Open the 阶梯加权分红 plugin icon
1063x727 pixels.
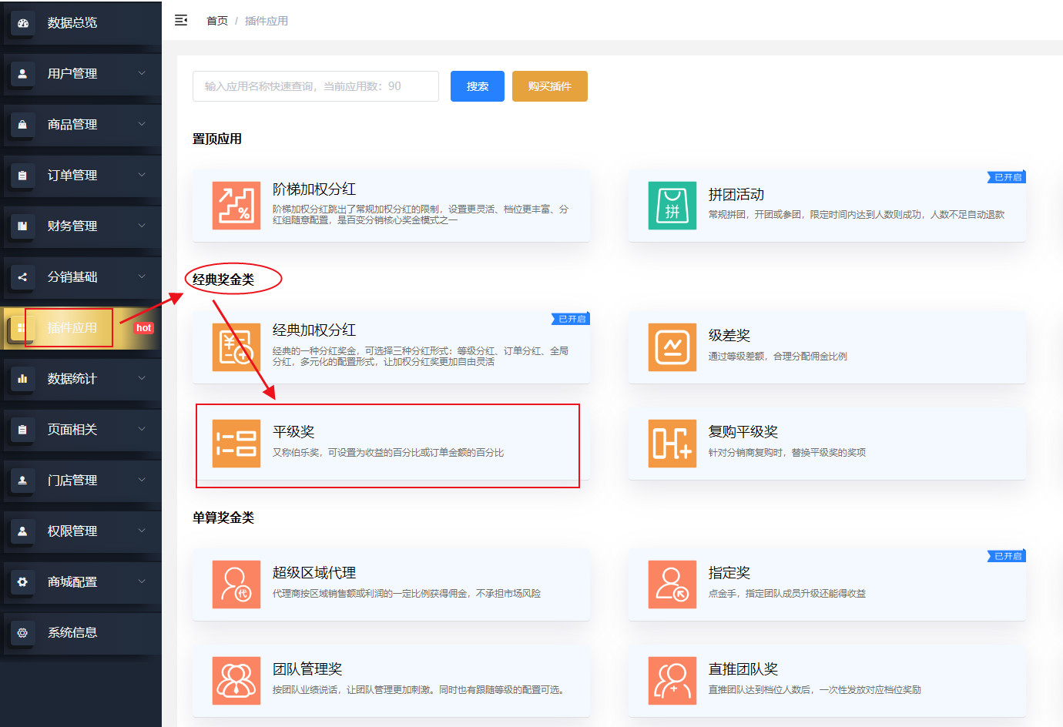[236, 206]
